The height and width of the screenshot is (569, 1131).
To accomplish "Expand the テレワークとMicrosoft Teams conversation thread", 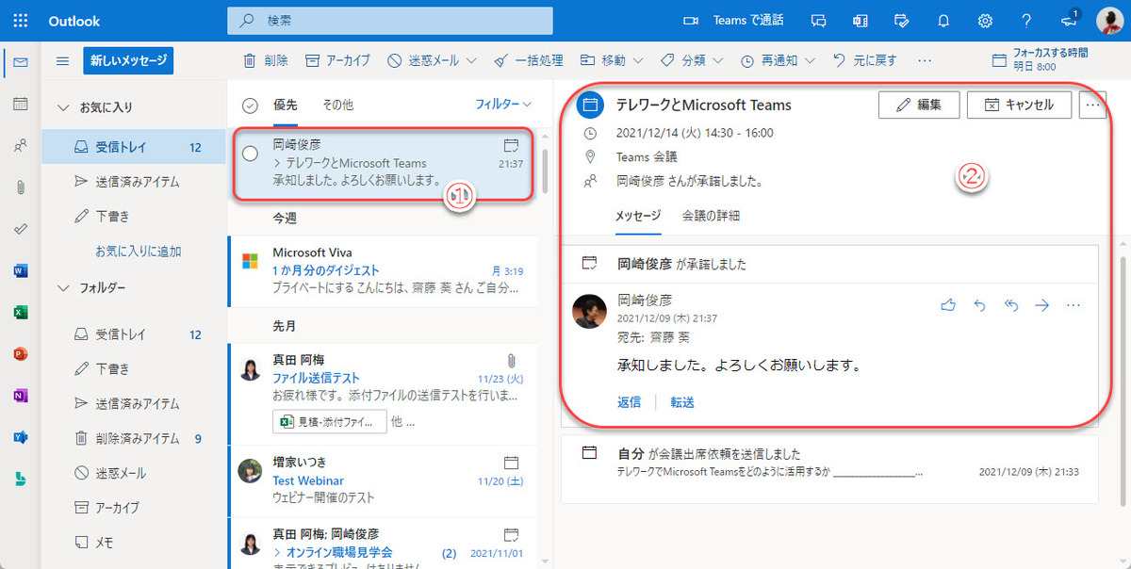I will click(x=277, y=164).
